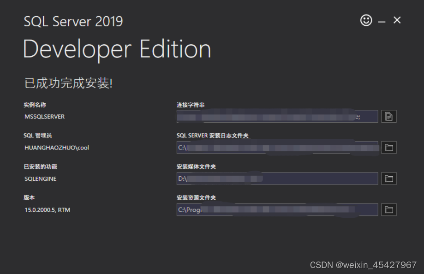Copy the connection string with copy icon
The height and width of the screenshot is (274, 424).
pyautogui.click(x=389, y=116)
